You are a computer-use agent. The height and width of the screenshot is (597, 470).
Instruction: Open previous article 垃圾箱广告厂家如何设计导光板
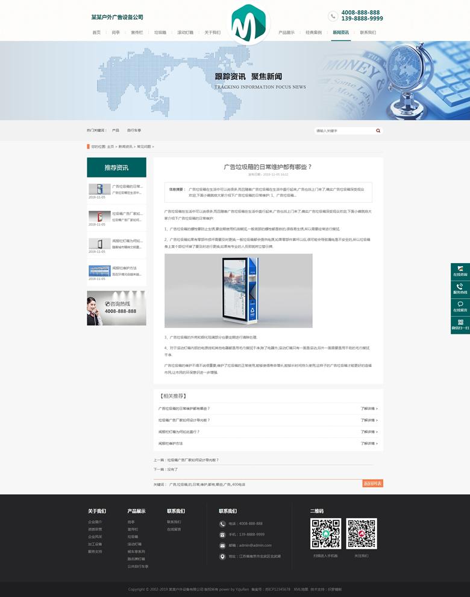tap(193, 460)
